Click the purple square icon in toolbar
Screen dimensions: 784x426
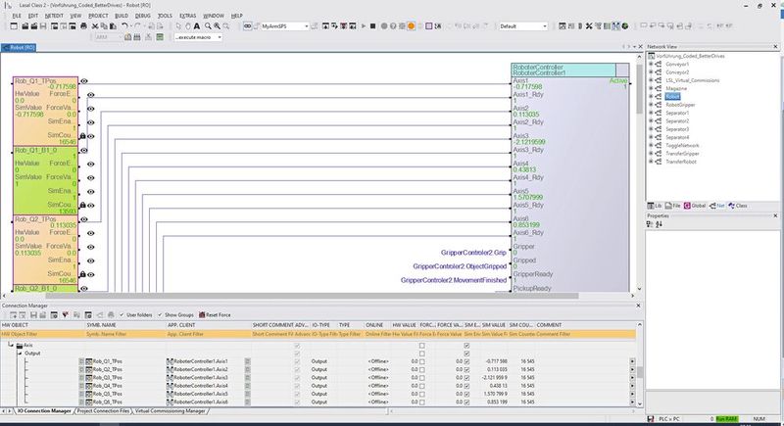[x=429, y=26]
